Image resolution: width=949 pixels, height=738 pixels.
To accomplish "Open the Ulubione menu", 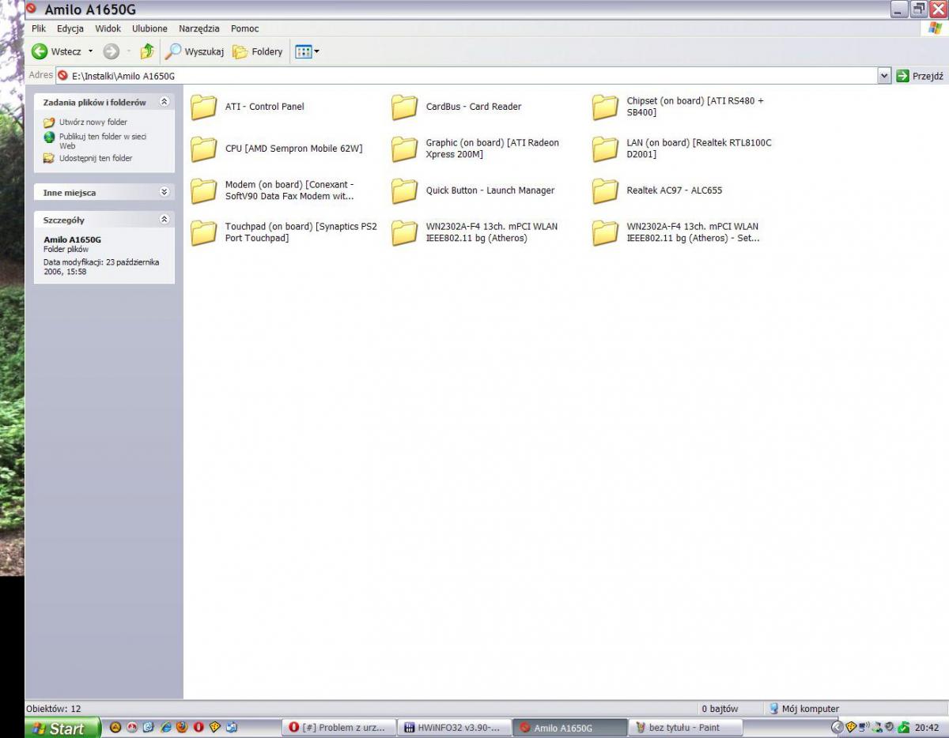I will click(x=149, y=28).
